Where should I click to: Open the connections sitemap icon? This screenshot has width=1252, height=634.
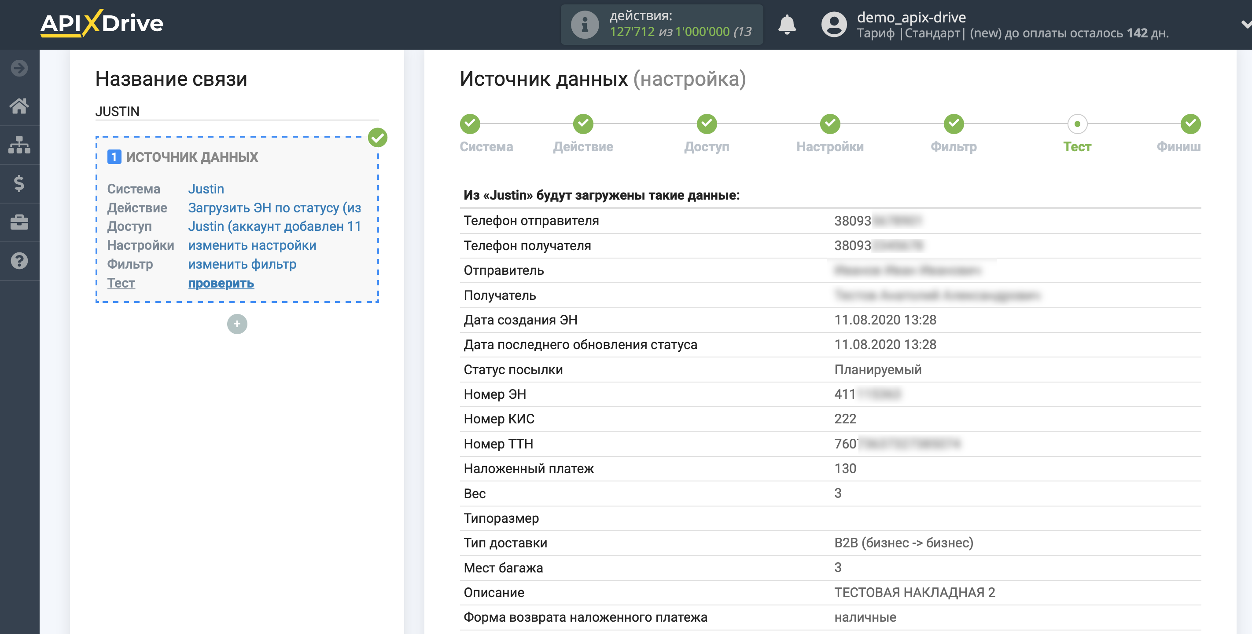(19, 145)
